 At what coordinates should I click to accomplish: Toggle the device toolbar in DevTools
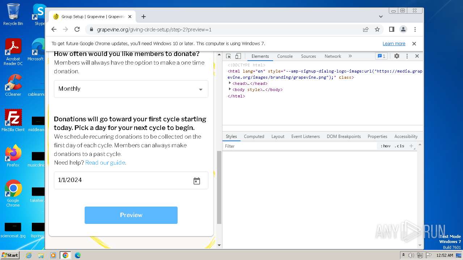(x=238, y=56)
